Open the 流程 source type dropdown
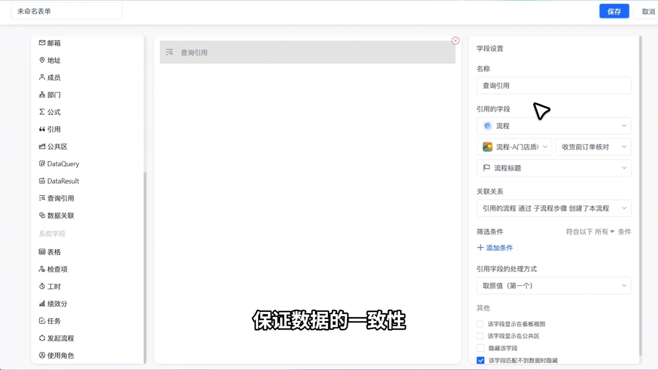Viewport: 658px width, 370px height. [554, 126]
